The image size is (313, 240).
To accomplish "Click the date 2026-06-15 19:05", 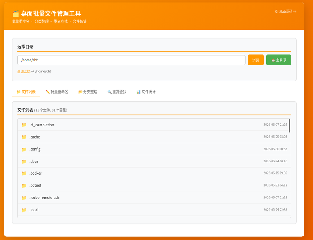I will click(x=275, y=173).
